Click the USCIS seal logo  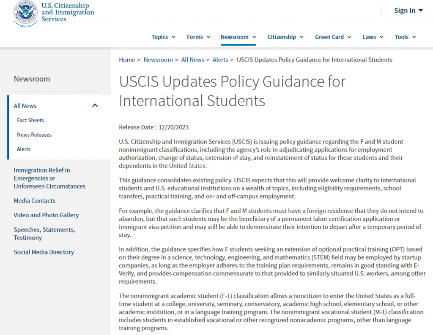point(25,14)
